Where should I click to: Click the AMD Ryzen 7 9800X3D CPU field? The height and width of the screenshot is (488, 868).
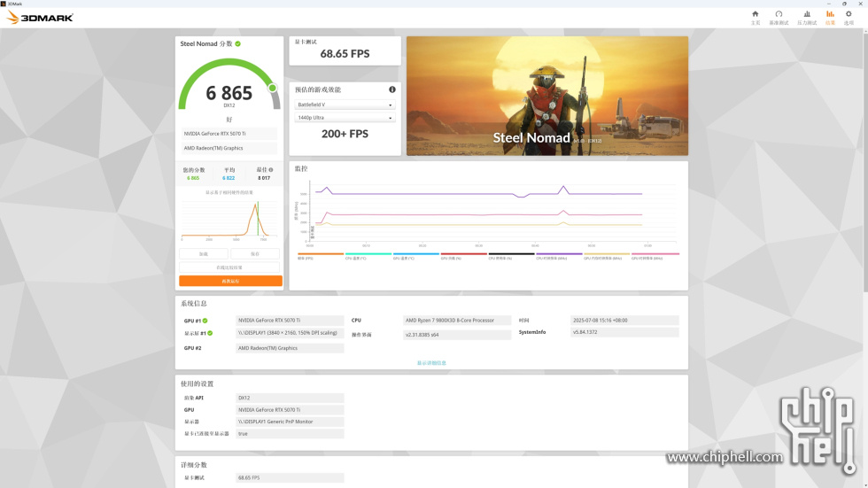point(457,321)
